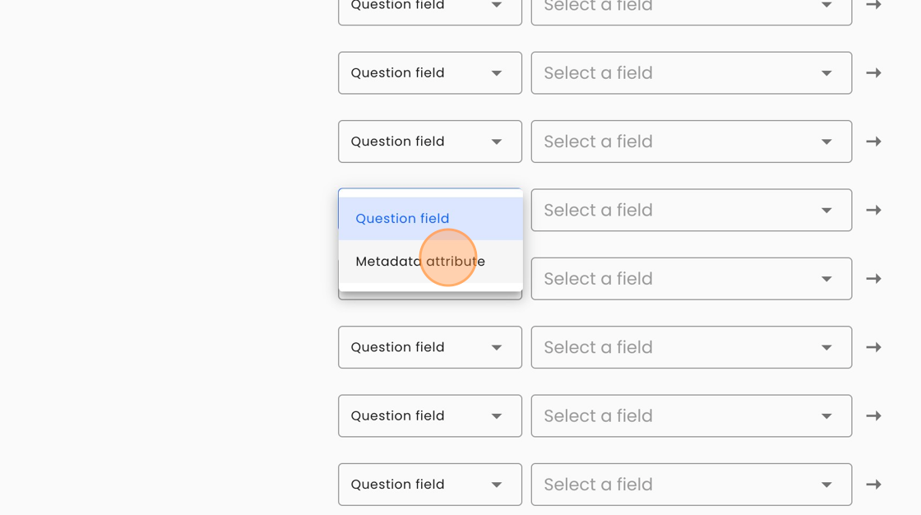Click arrow icon in the cut-off top row
Viewport: 921px width, 515px height.
(873, 5)
